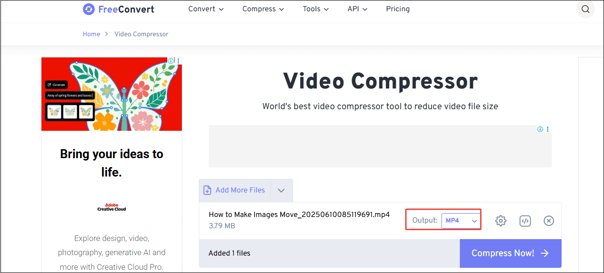The image size is (604, 273).
Task: Select Pricing in the navigation bar
Action: tap(398, 8)
